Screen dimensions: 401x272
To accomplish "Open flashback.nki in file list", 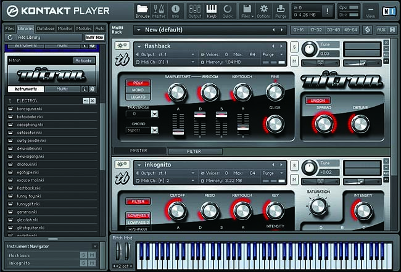I will pyautogui.click(x=52, y=188).
